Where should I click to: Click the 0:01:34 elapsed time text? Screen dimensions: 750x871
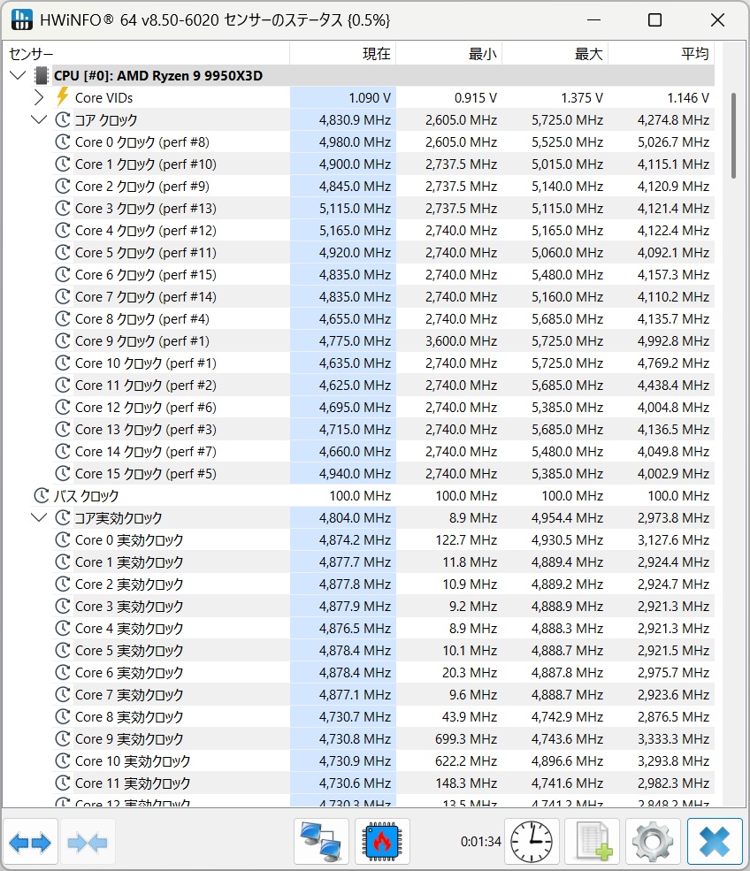coord(480,842)
